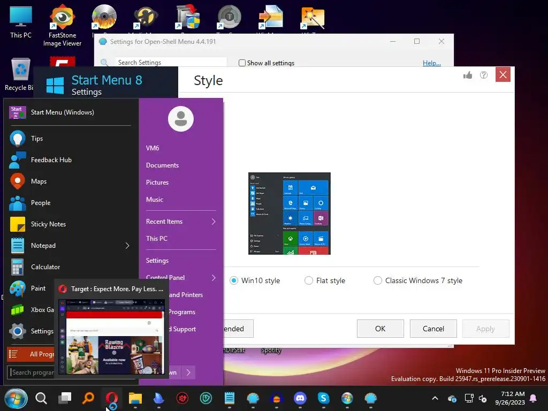Click the Target browser window preview
548x411 pixels.
click(x=111, y=337)
